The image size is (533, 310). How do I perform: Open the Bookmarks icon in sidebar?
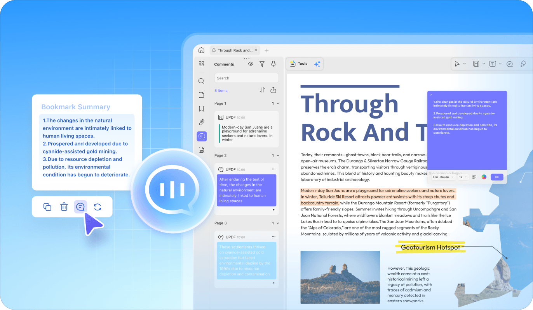[201, 109]
